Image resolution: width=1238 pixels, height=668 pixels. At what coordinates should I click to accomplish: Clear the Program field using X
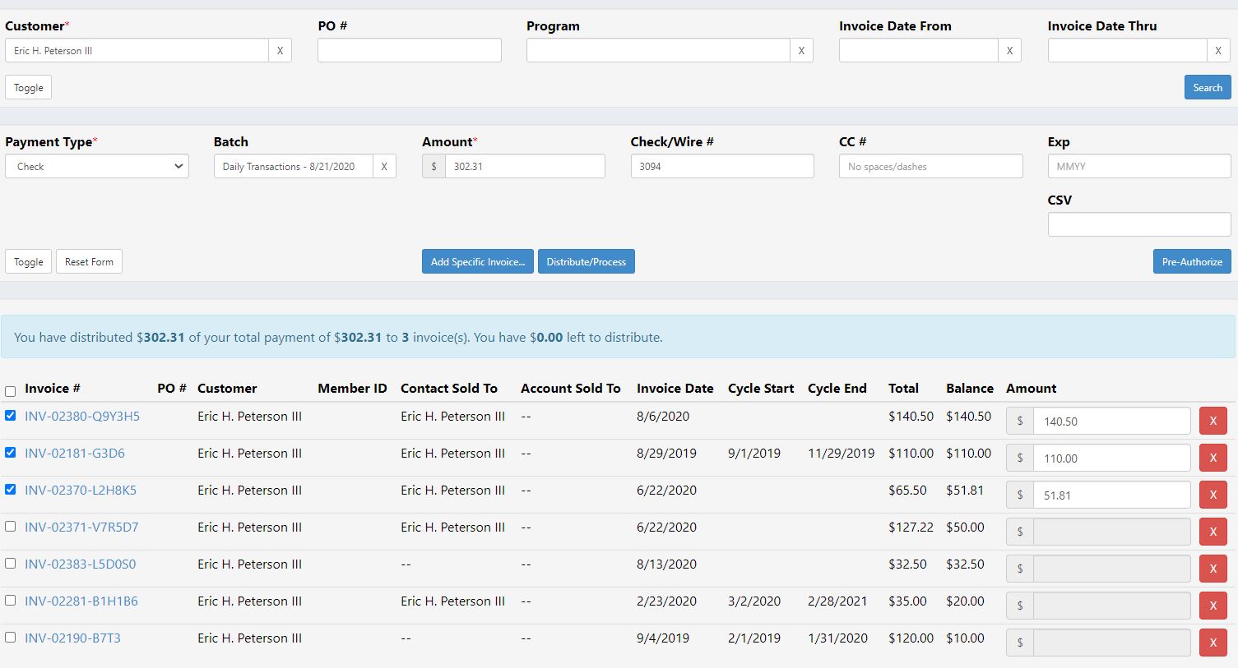(x=801, y=50)
